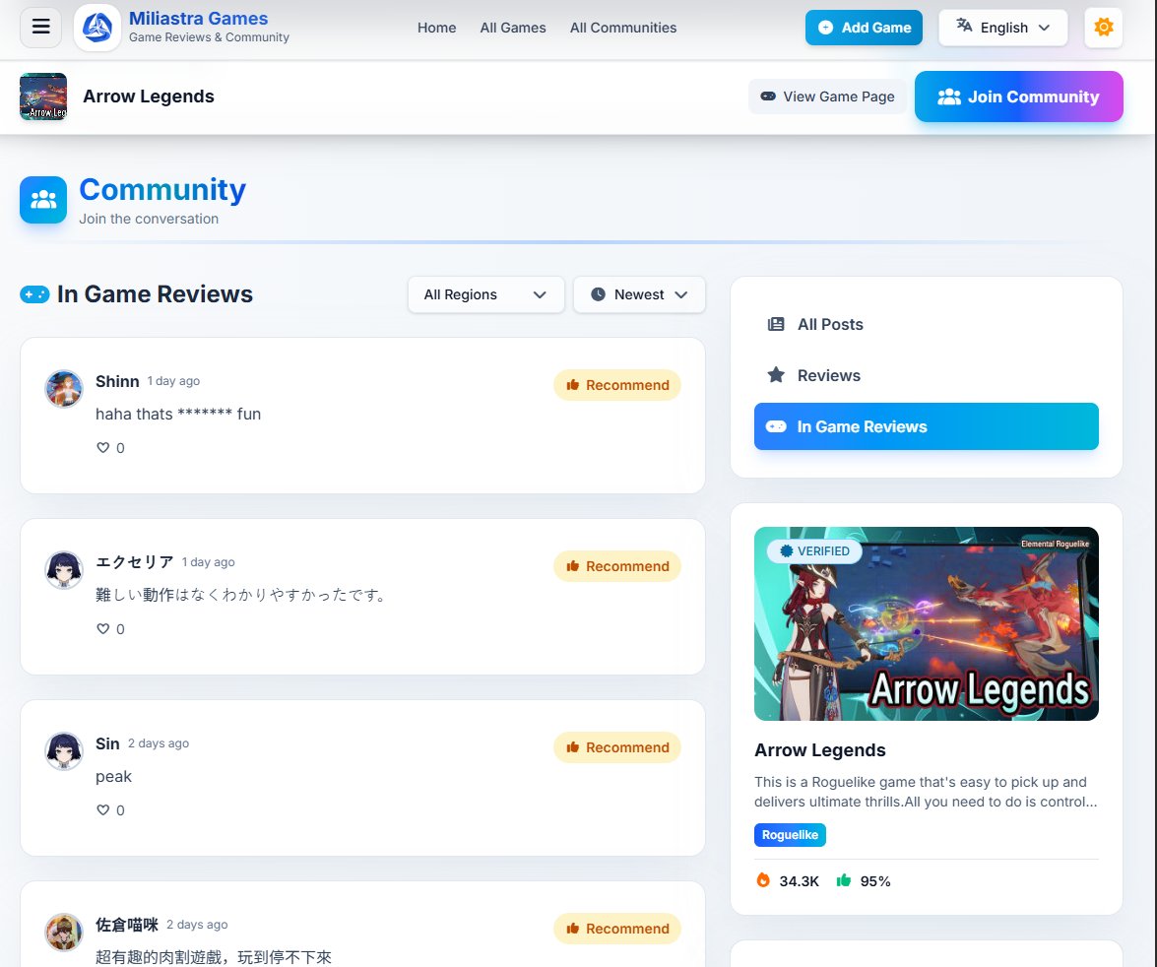Join the Arrow Legends community
The image size is (1157, 967).
click(x=1018, y=97)
